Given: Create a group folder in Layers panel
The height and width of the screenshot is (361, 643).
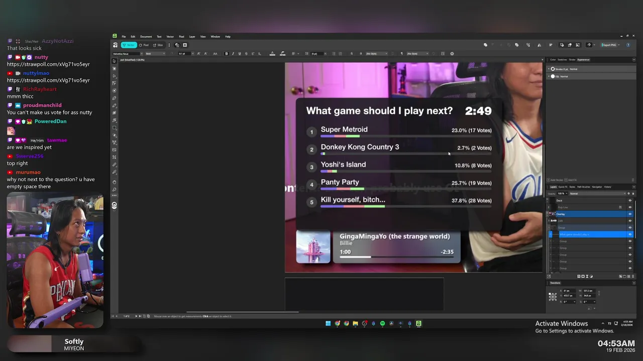Looking at the screenshot, I should click(x=624, y=276).
